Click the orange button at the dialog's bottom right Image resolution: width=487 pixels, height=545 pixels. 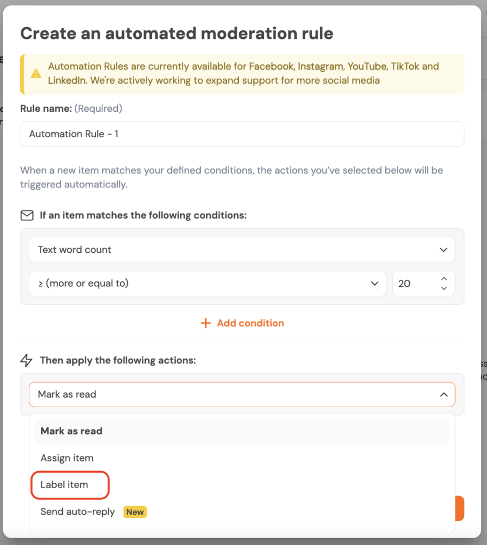(459, 509)
